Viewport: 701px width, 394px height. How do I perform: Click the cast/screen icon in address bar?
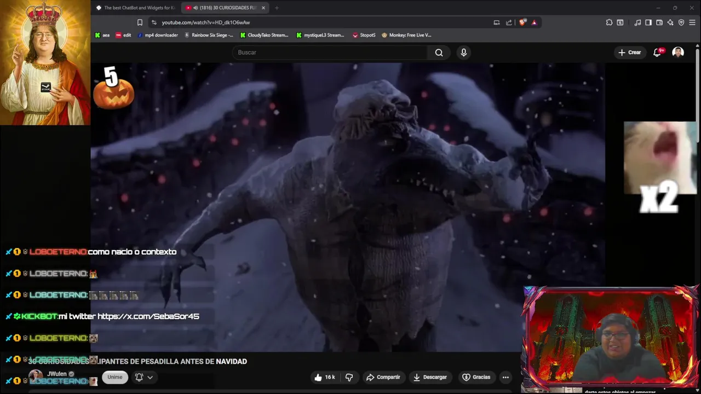click(x=497, y=22)
